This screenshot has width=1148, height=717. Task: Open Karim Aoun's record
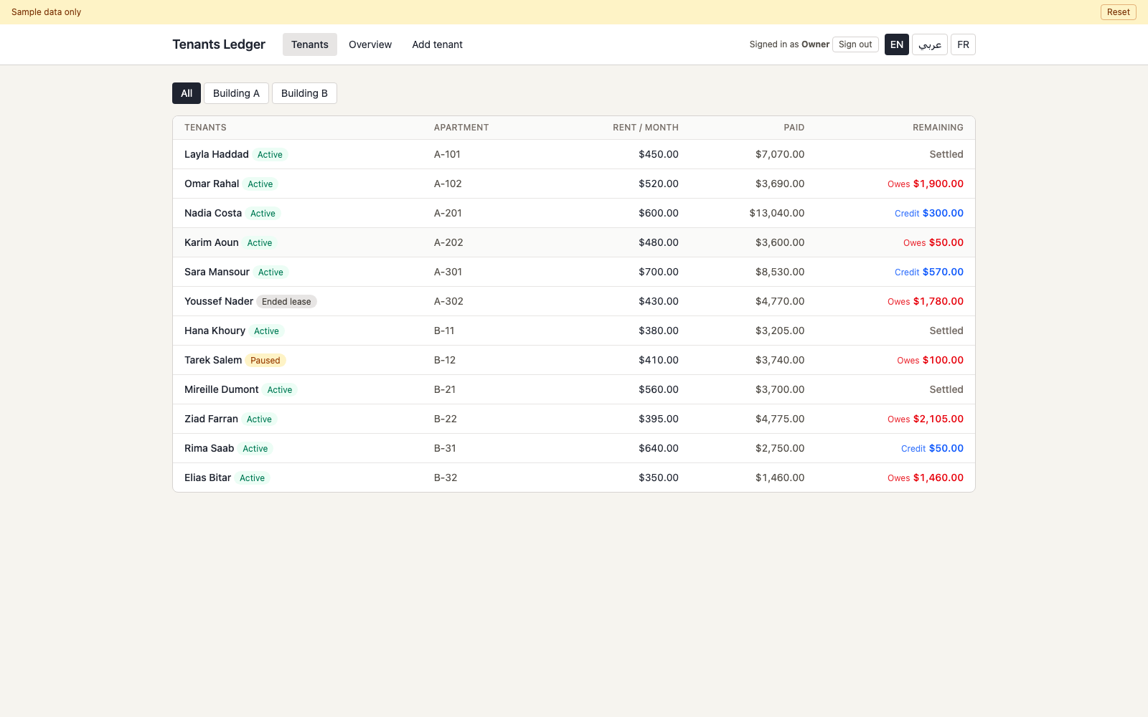pyautogui.click(x=212, y=242)
